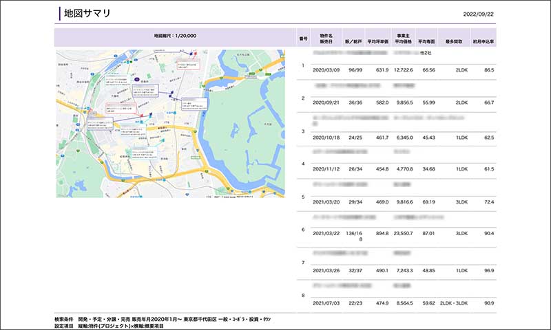Viewport: 551px width, 330px height.
Task: Select the 1LDK cell in the 2020/10/18 row
Action: (x=461, y=137)
